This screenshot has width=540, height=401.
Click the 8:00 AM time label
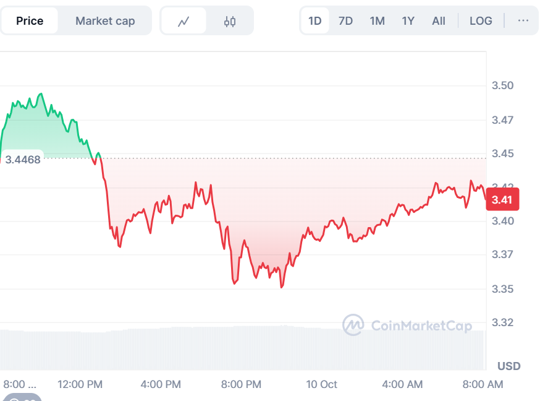(x=483, y=384)
